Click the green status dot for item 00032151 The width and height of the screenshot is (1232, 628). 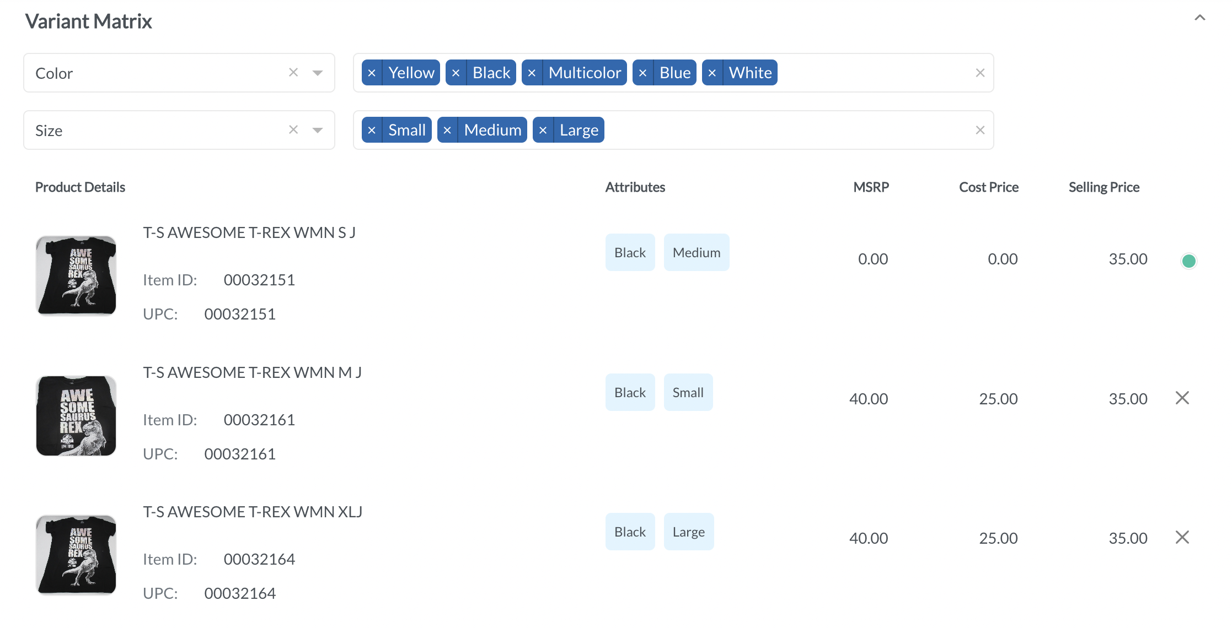coord(1189,261)
